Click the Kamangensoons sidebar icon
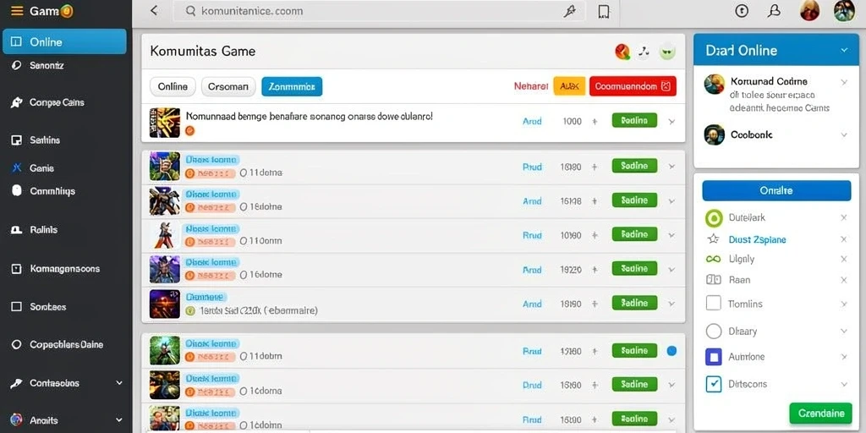This screenshot has width=866, height=433. (17, 269)
